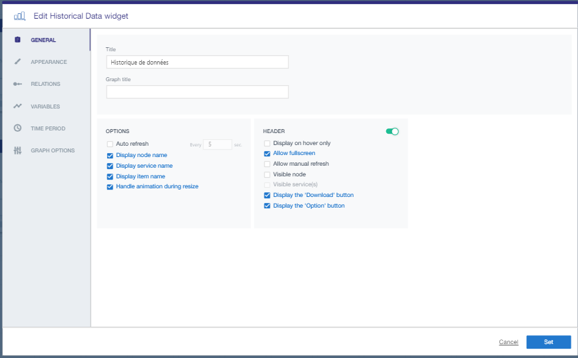Viewport: 578px width, 358px height.
Task: Click the Appearance pencil icon
Action: (x=17, y=61)
